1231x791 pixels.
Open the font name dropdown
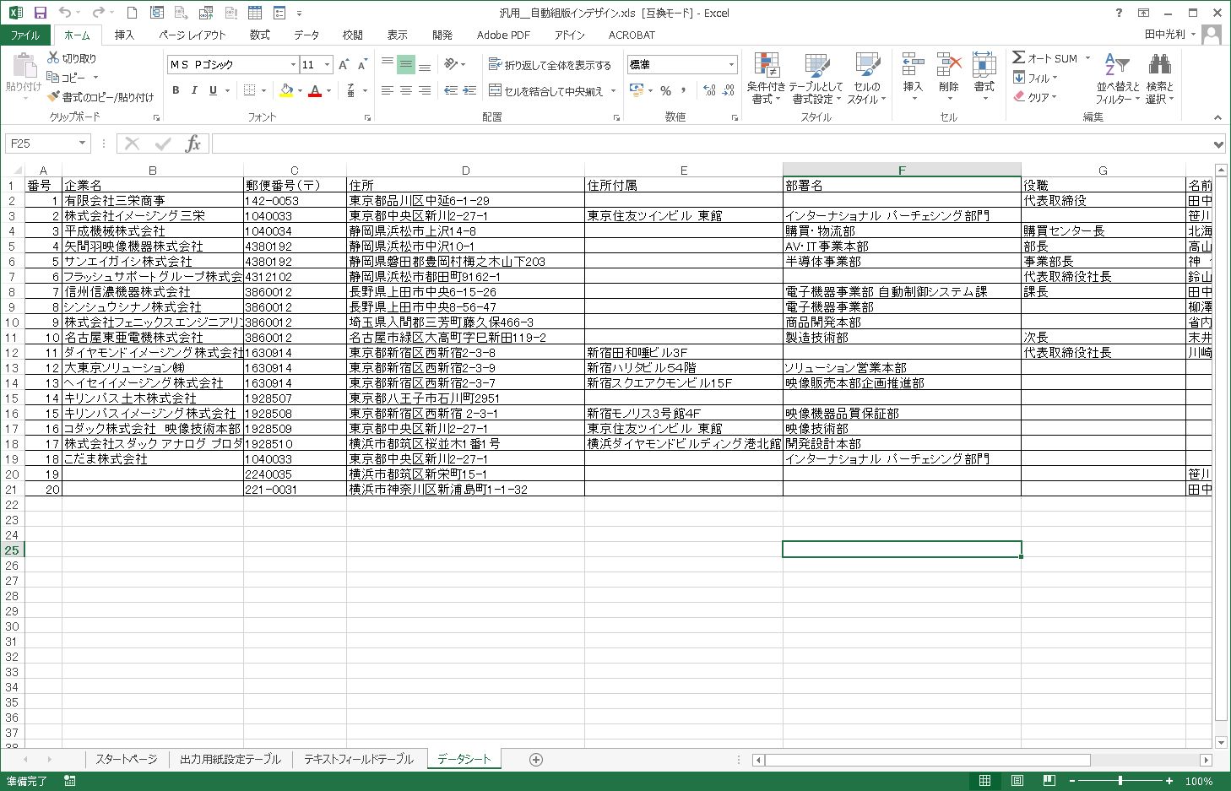(x=293, y=64)
